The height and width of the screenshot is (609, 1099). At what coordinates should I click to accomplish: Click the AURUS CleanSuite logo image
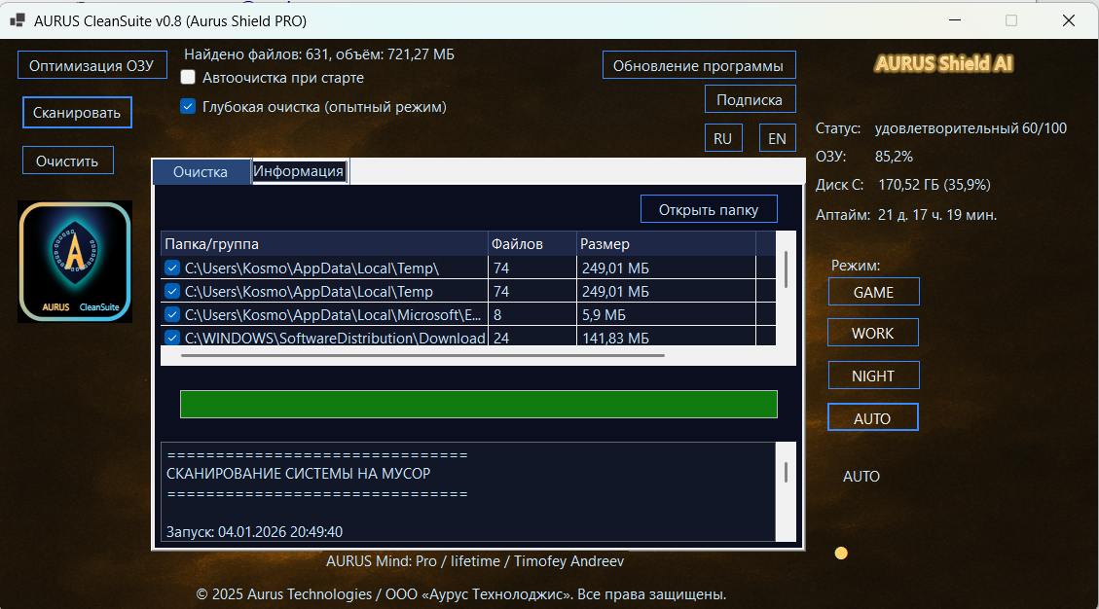pyautogui.click(x=75, y=262)
